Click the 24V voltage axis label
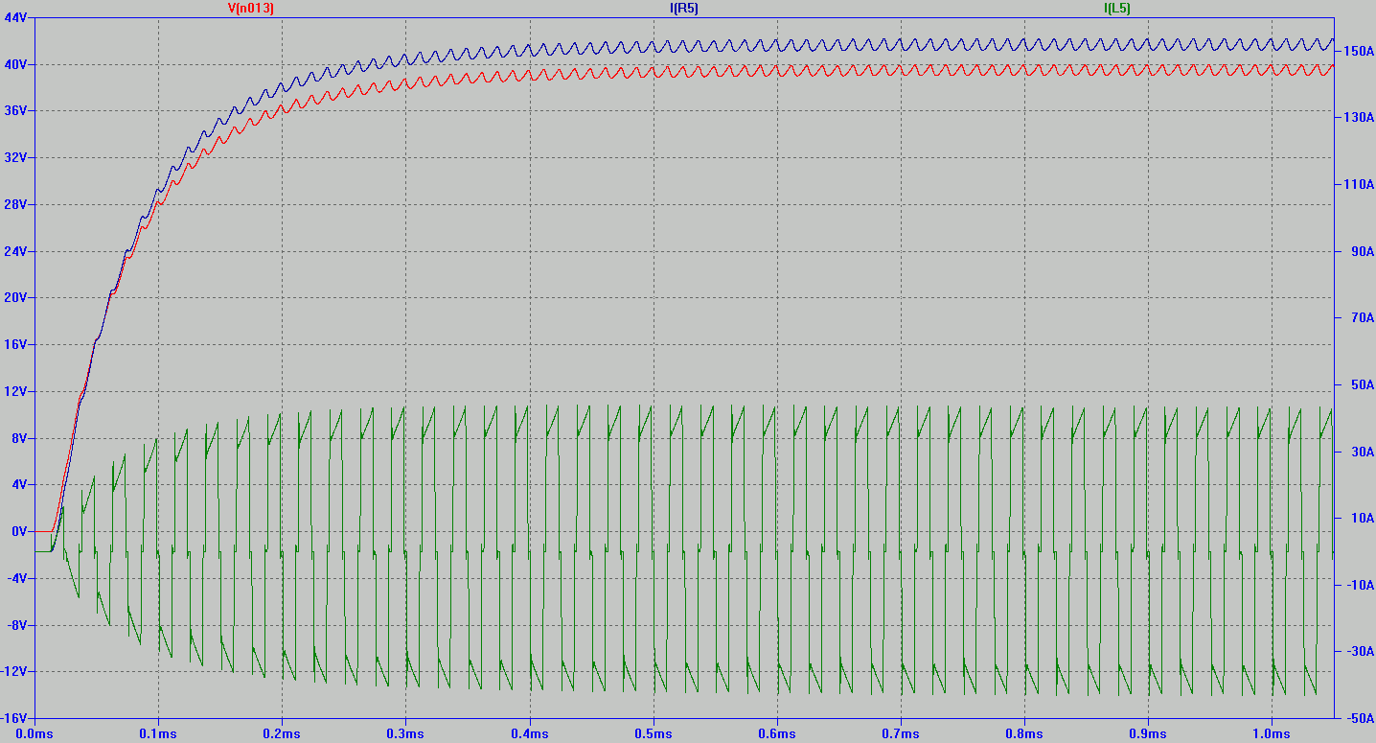The height and width of the screenshot is (743, 1376). point(17,251)
